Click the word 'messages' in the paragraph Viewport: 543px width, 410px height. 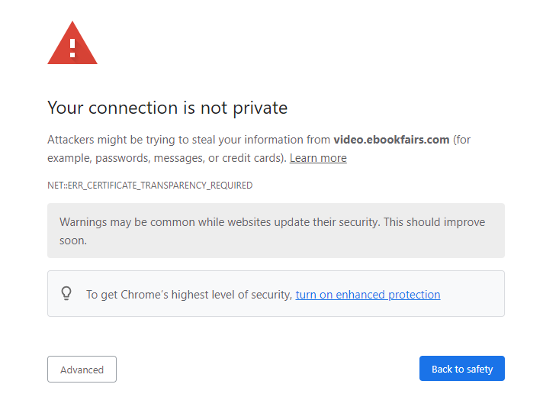click(x=179, y=158)
